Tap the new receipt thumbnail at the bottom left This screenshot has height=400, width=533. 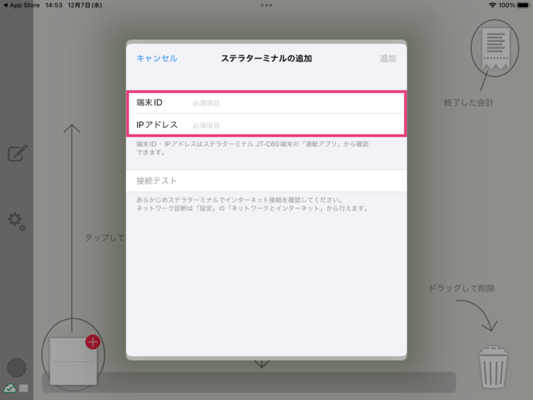73,361
